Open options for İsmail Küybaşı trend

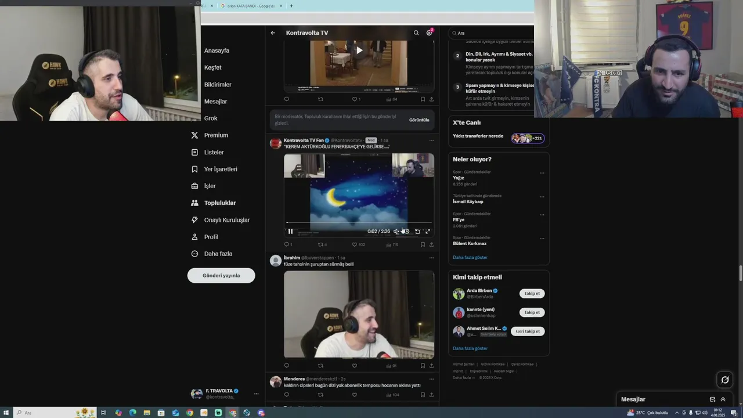pyautogui.click(x=542, y=197)
